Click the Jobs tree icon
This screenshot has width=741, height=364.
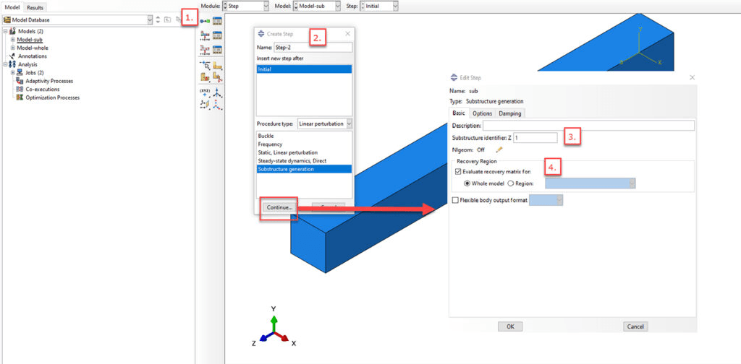(x=20, y=72)
